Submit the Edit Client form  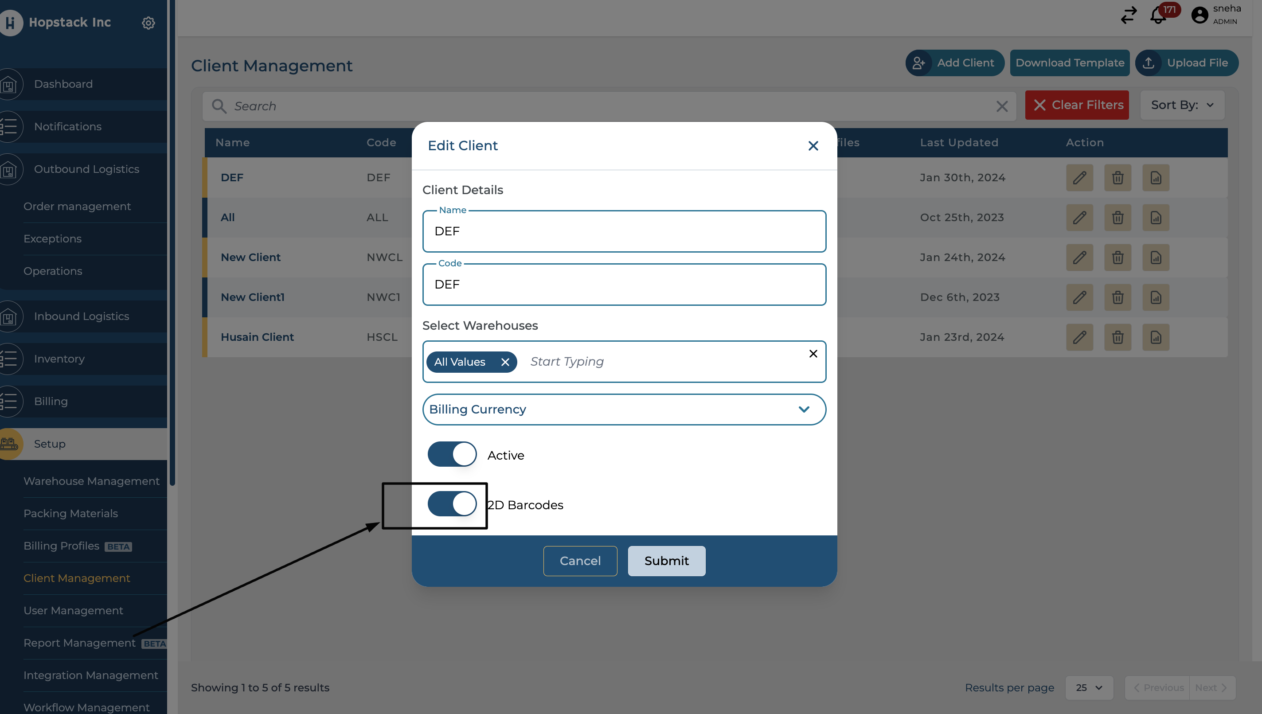(666, 561)
